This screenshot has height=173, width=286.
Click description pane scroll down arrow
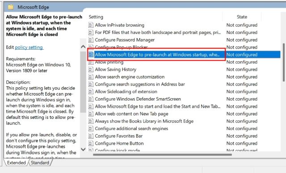(x=83, y=149)
